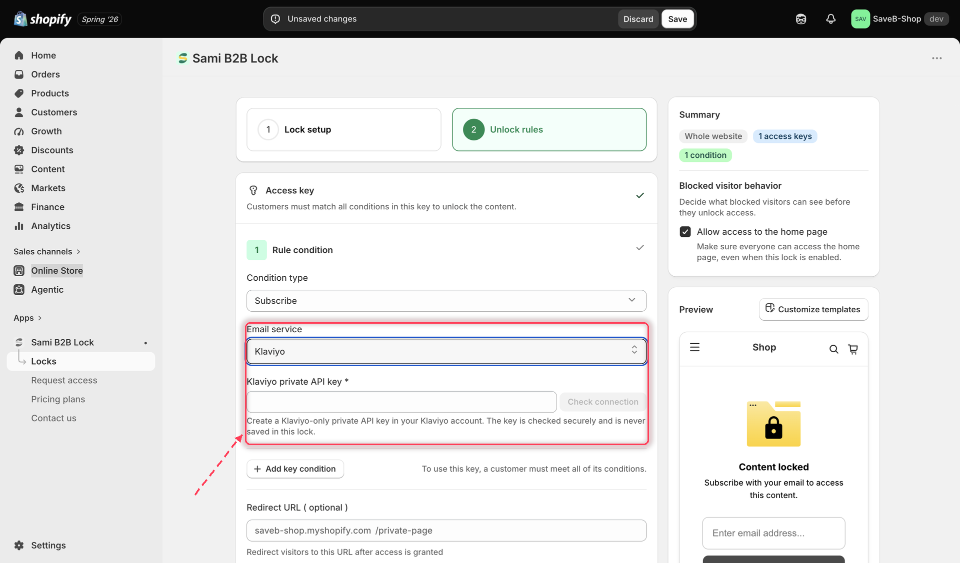Screen dimensions: 960x563
Task: Go to Locks page in sidebar
Action: point(81,362)
